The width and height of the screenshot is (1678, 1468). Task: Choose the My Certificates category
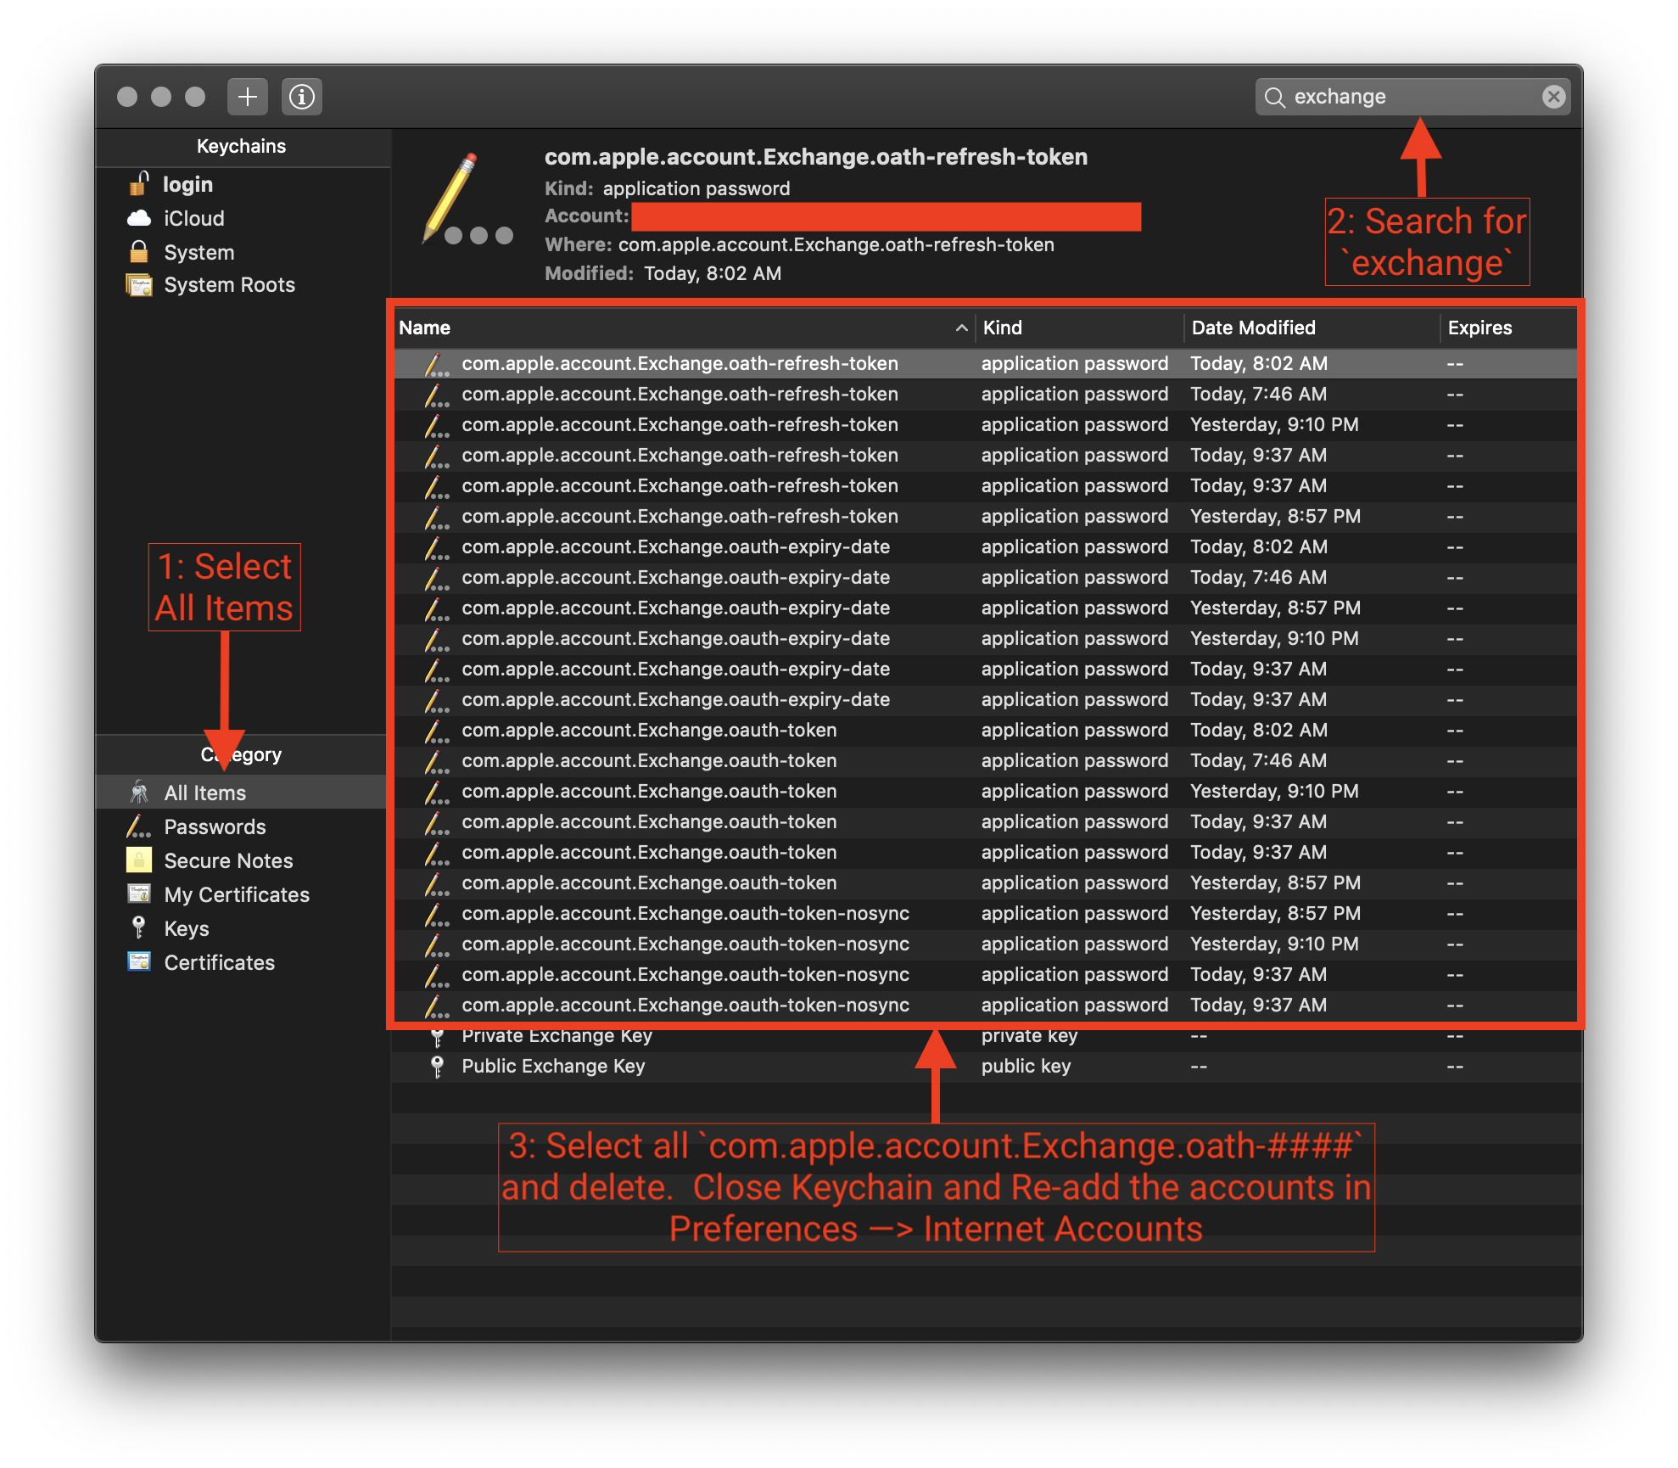click(x=241, y=894)
